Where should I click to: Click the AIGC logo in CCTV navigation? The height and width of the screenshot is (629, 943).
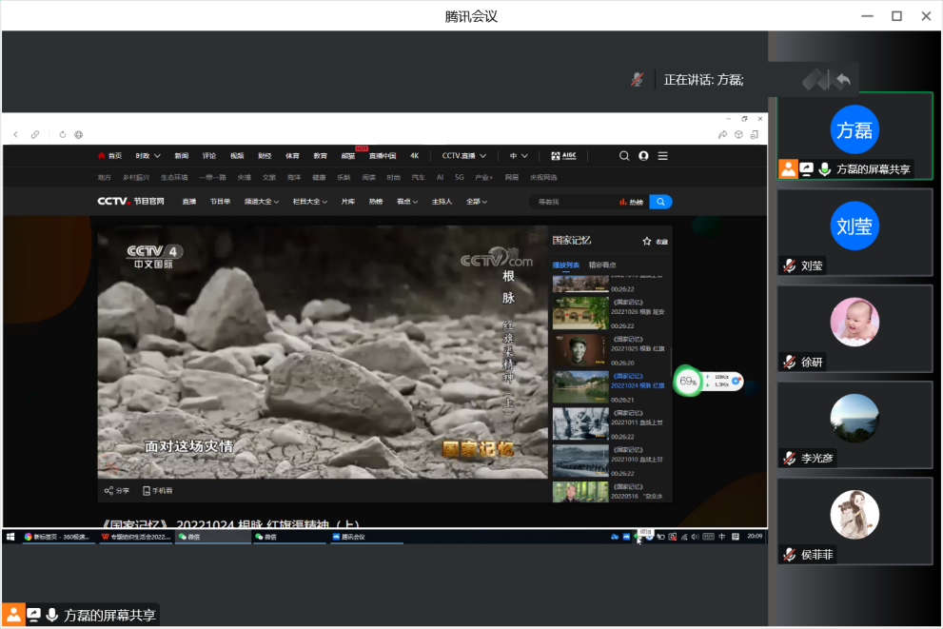563,156
